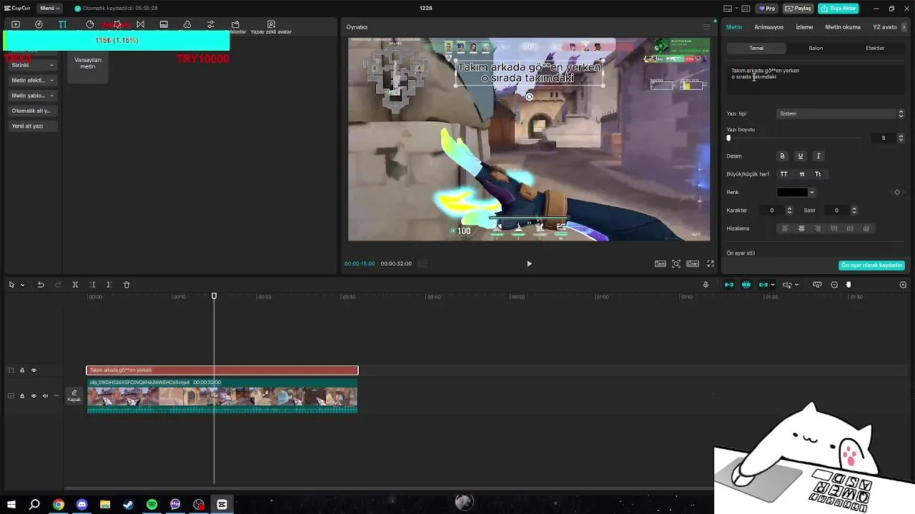Image resolution: width=915 pixels, height=514 pixels.
Task: Open Steam from the taskbar
Action: [x=128, y=505]
